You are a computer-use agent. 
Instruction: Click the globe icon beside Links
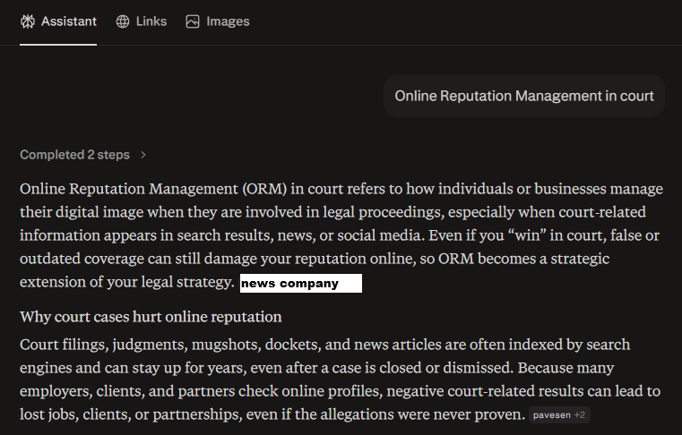[123, 21]
